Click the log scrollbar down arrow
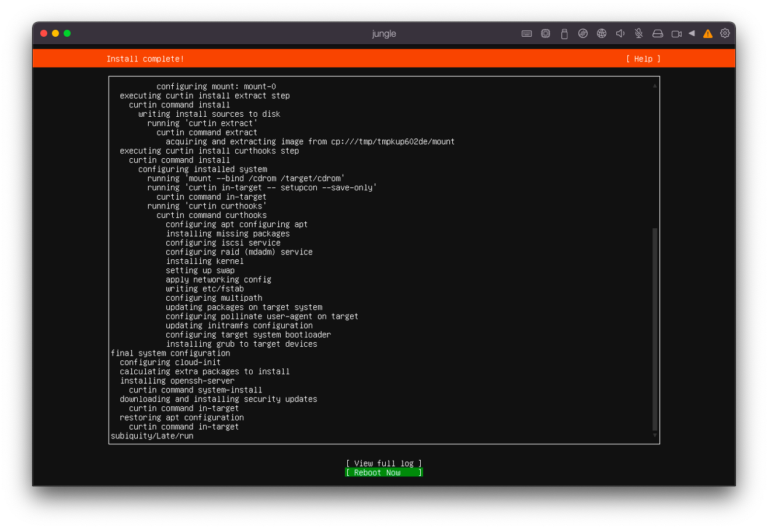768x529 pixels. click(x=655, y=435)
